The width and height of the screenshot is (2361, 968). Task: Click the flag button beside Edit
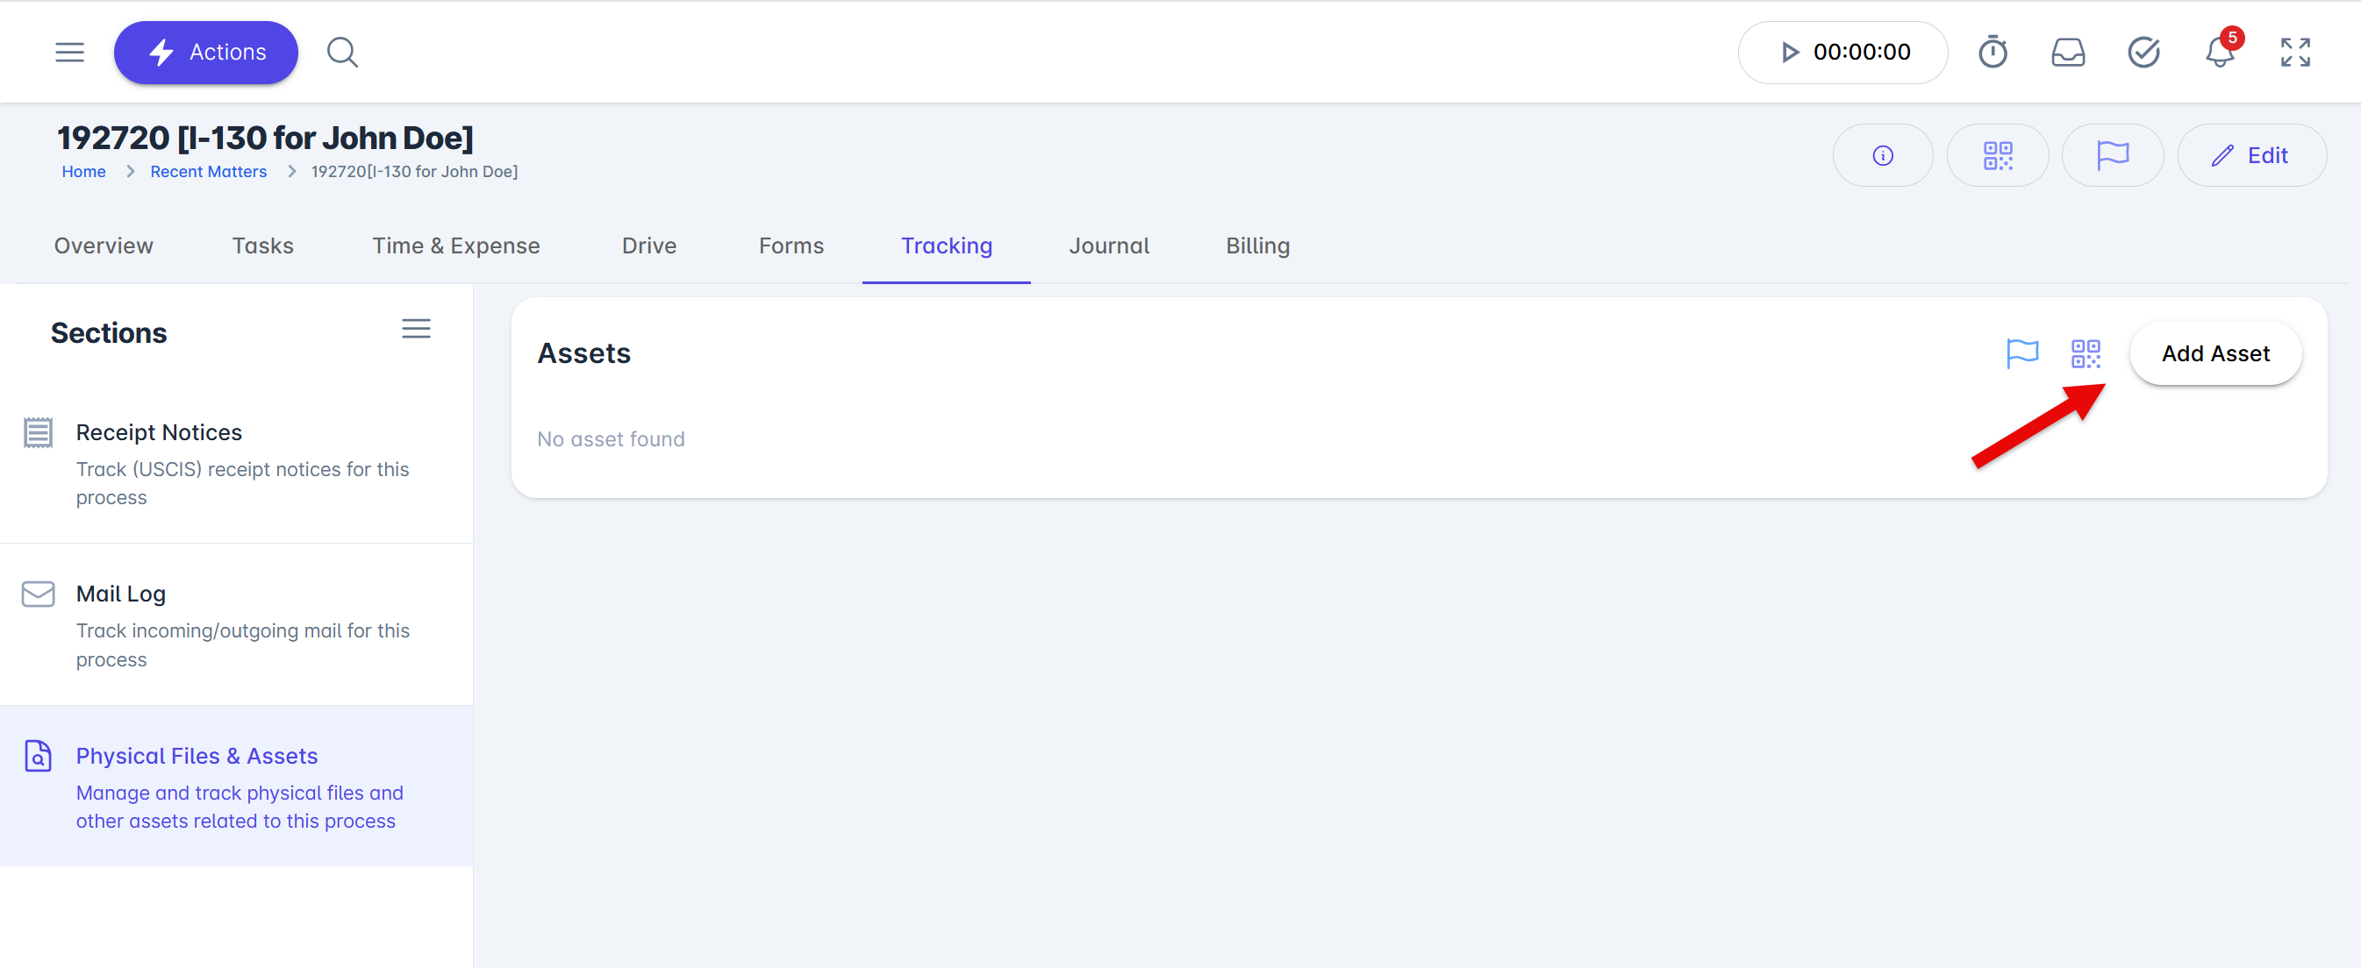coord(2112,156)
